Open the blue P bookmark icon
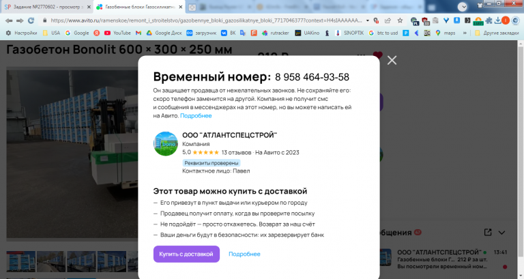The image size is (524, 279). pos(405,33)
